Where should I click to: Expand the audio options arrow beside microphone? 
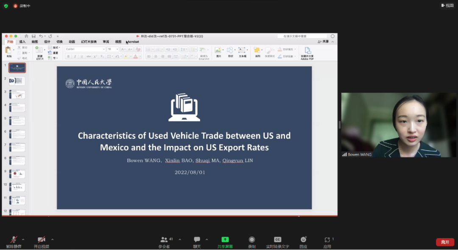[x=23, y=239]
